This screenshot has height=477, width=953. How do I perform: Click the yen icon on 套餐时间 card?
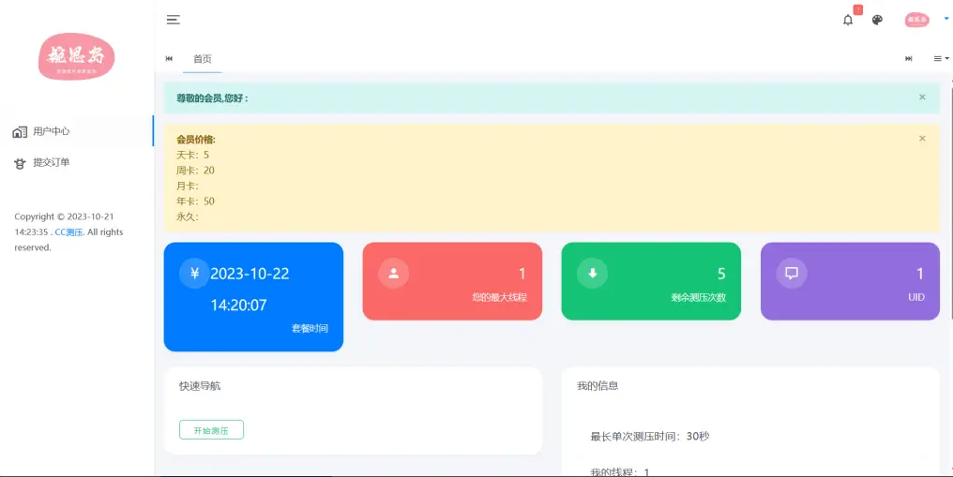click(194, 273)
